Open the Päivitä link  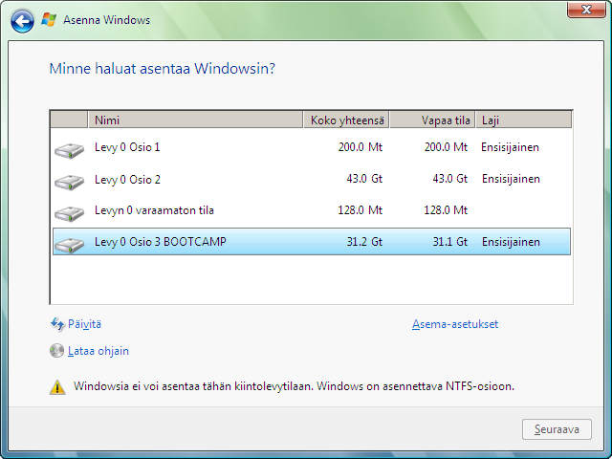[x=84, y=324]
